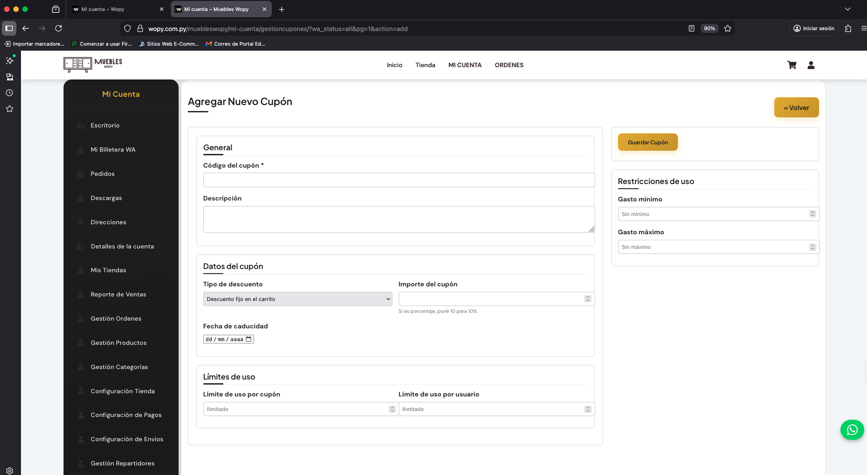Focus the Código del cupón input field
This screenshot has width=867, height=475.
(x=399, y=180)
